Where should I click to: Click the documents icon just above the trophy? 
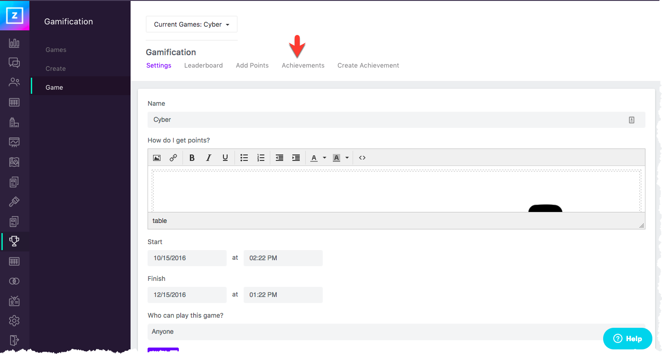[14, 222]
